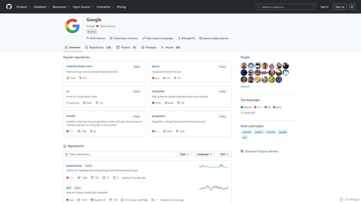Open guava's 51k stargazers
The height and width of the screenshot is (203, 361).
(166, 78)
